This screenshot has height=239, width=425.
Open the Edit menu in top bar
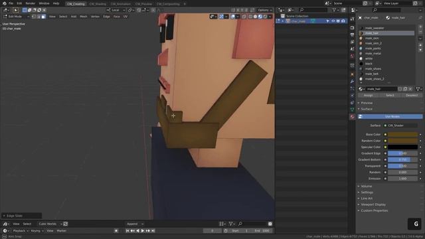click(19, 3)
